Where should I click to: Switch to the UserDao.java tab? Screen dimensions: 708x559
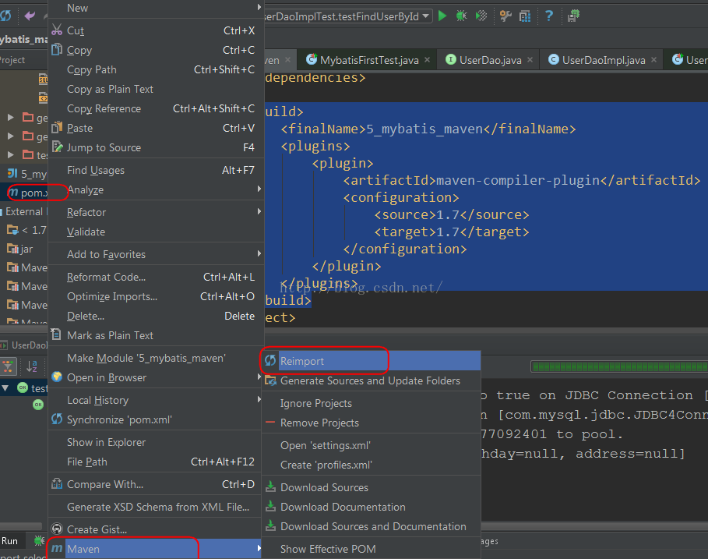pyautogui.click(x=490, y=60)
